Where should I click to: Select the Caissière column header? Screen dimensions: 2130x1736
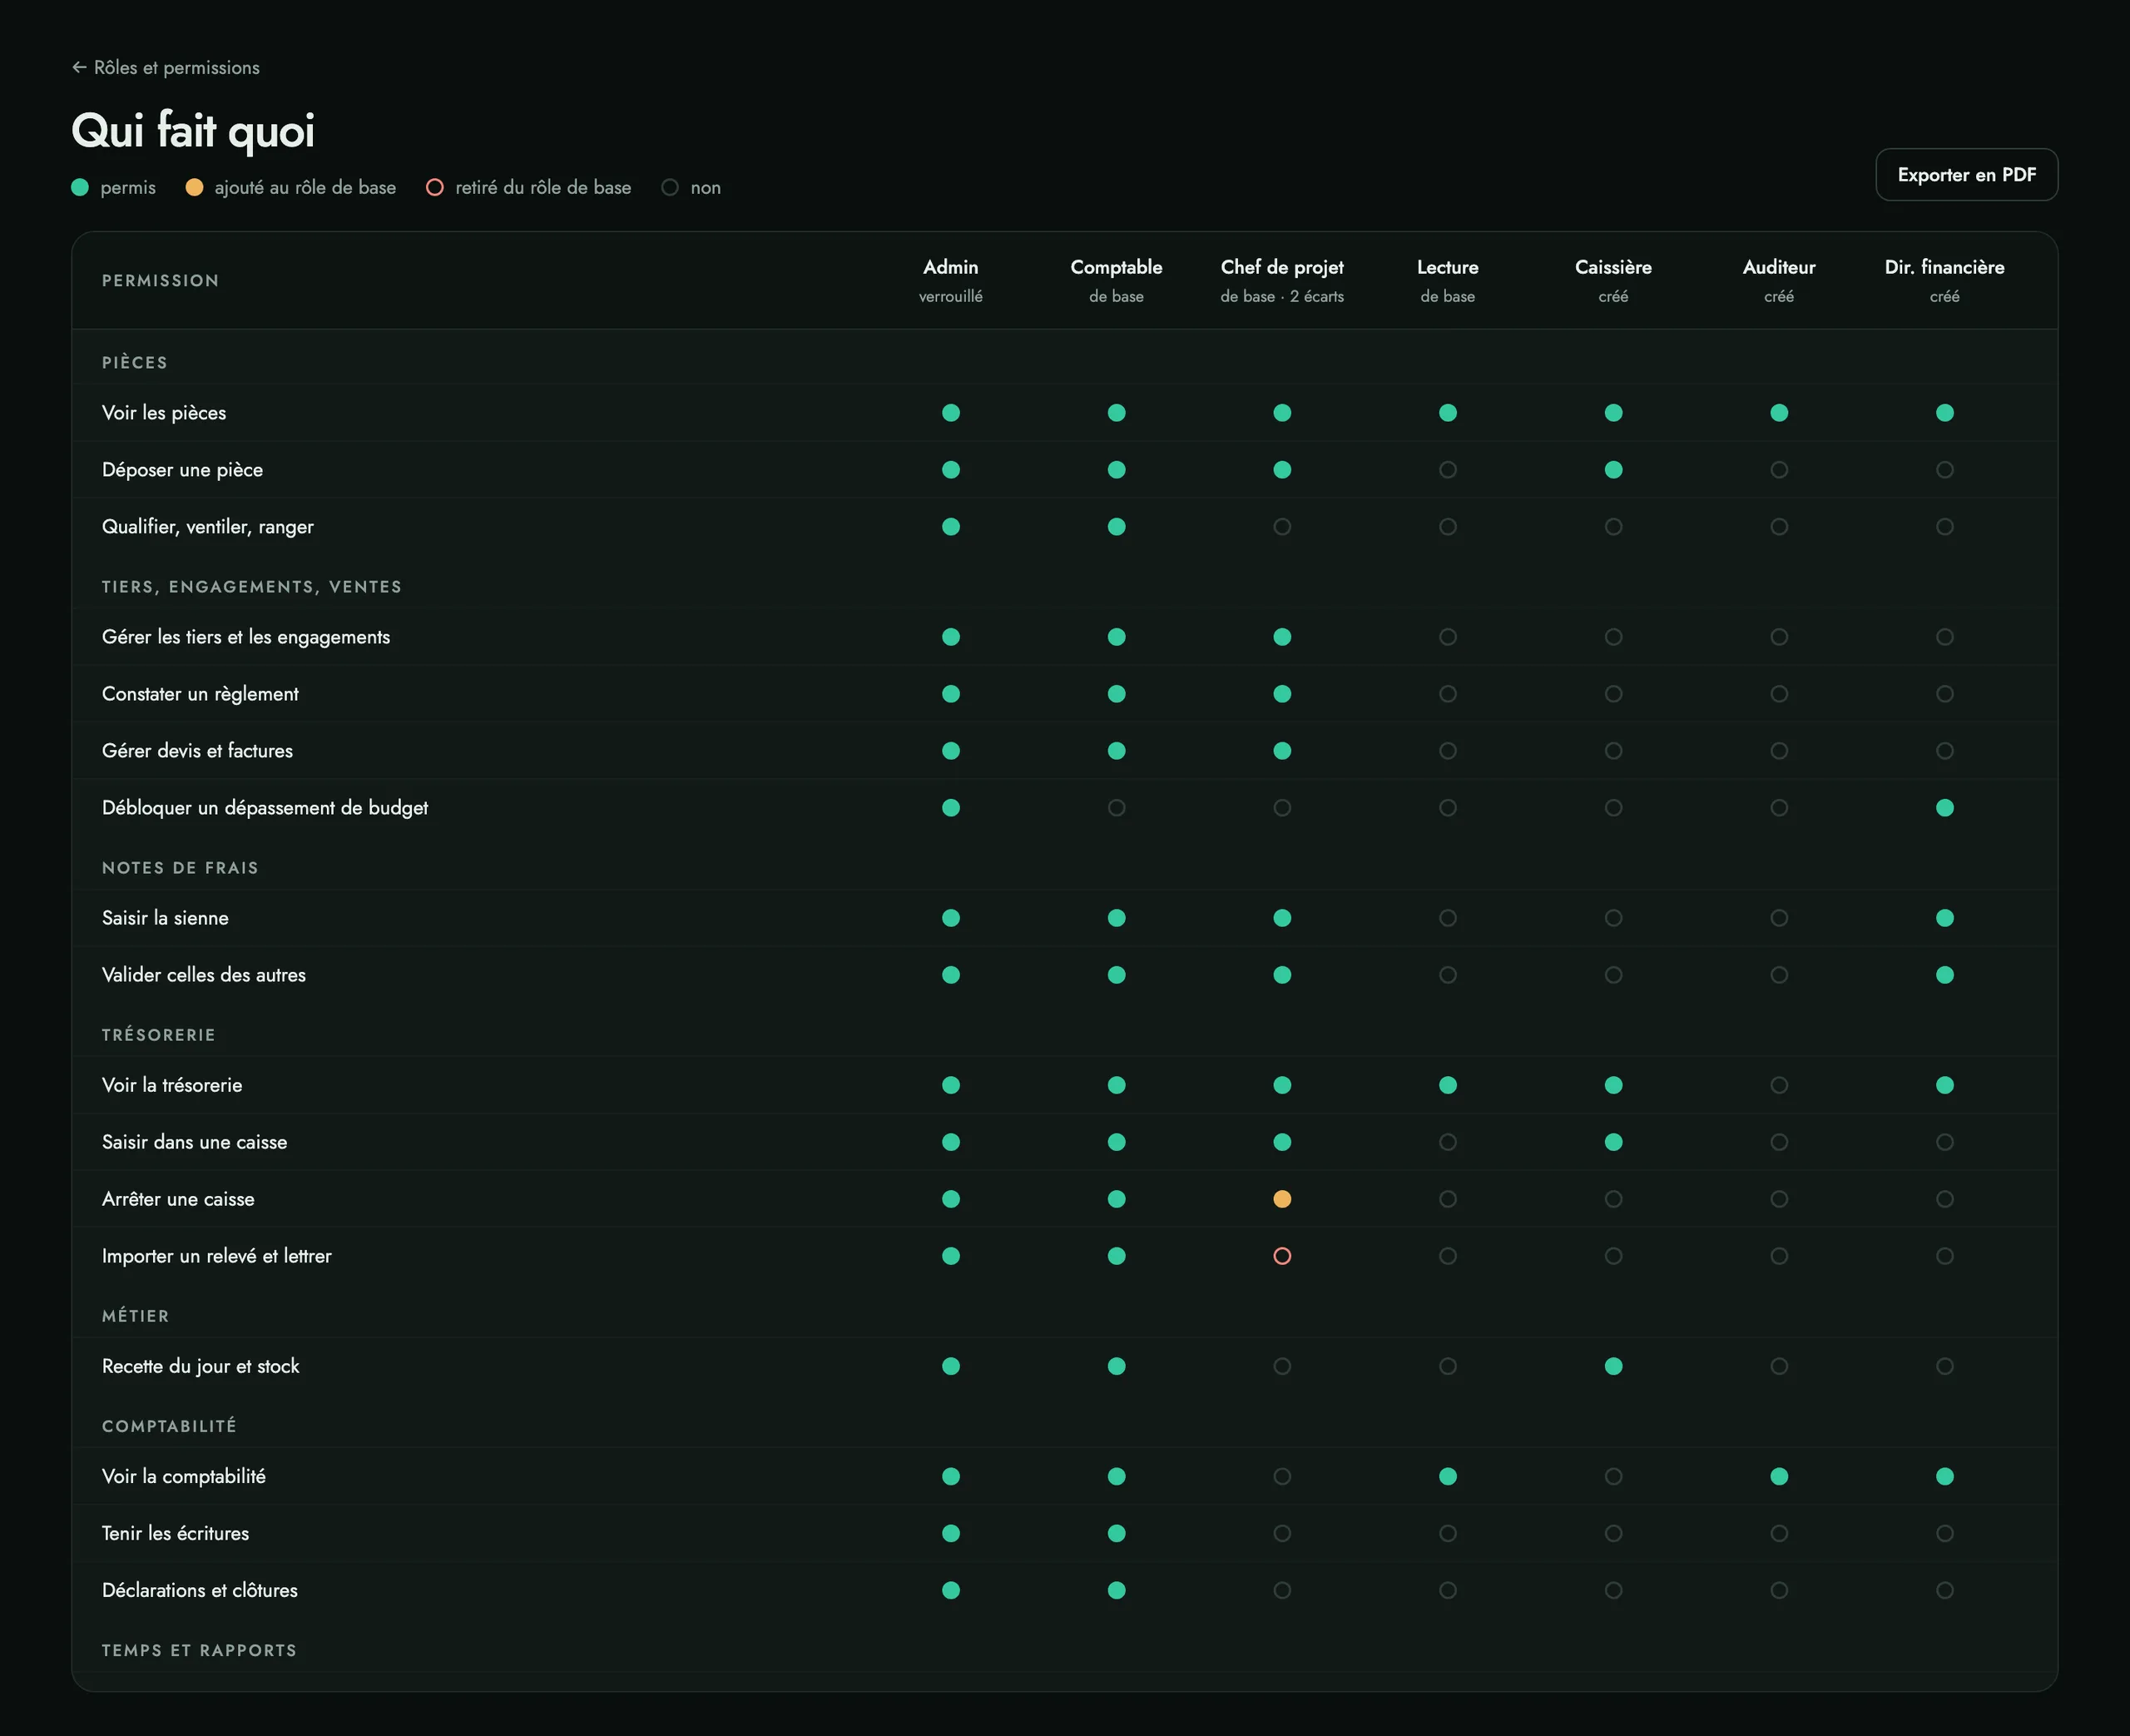pyautogui.click(x=1613, y=280)
